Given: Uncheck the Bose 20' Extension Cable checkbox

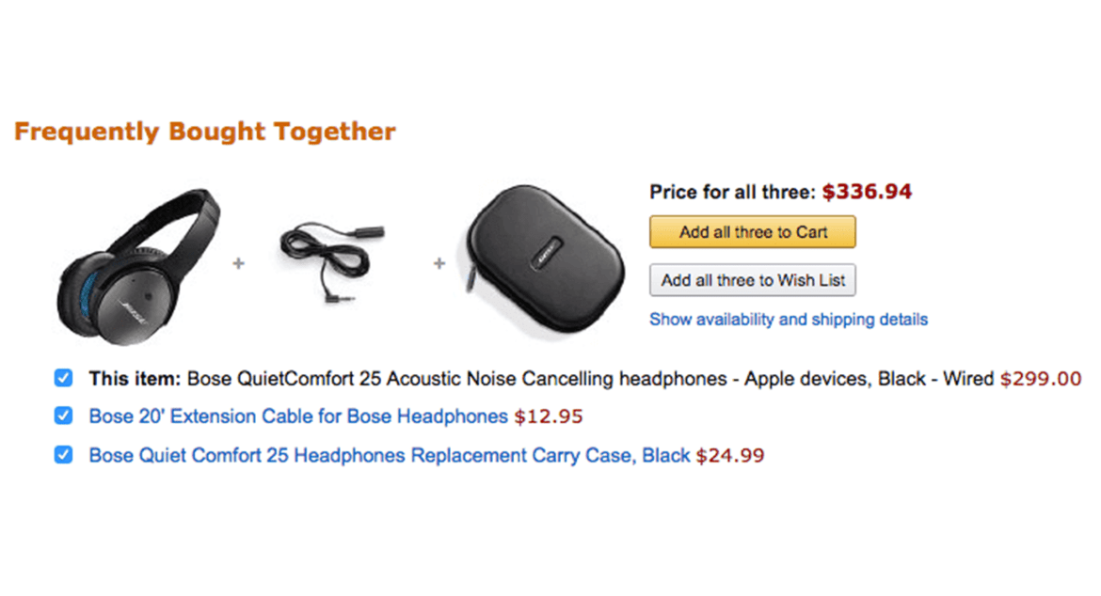Looking at the screenshot, I should (62, 416).
